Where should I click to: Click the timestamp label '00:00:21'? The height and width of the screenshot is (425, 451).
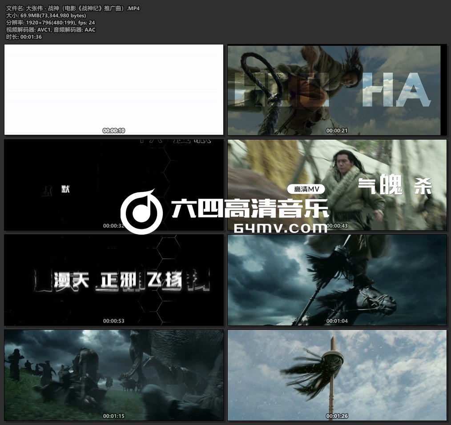pos(337,131)
